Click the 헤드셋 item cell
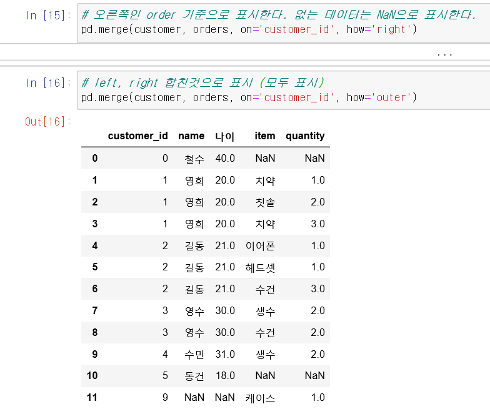The height and width of the screenshot is (414, 490). pos(260,267)
